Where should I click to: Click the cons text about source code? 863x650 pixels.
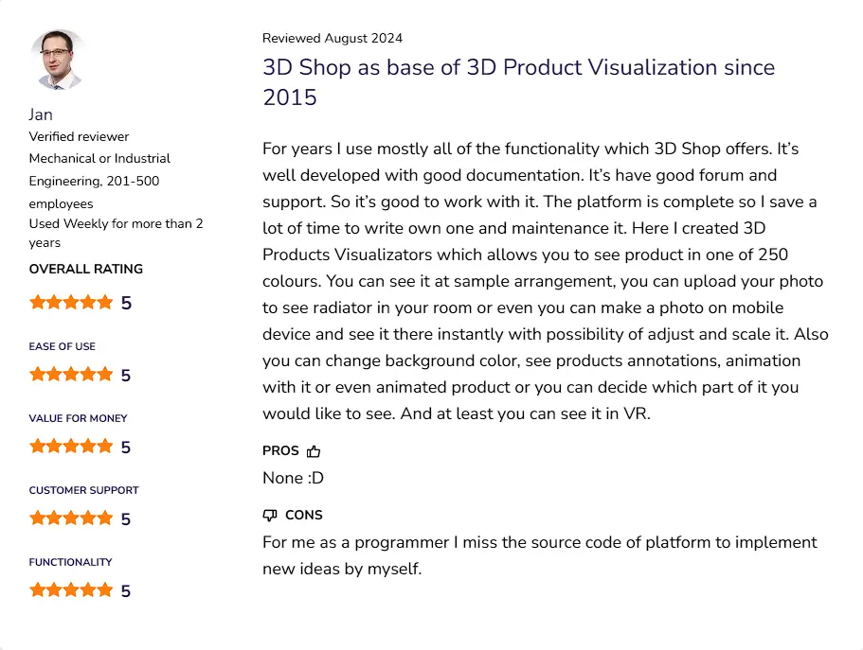tap(540, 555)
